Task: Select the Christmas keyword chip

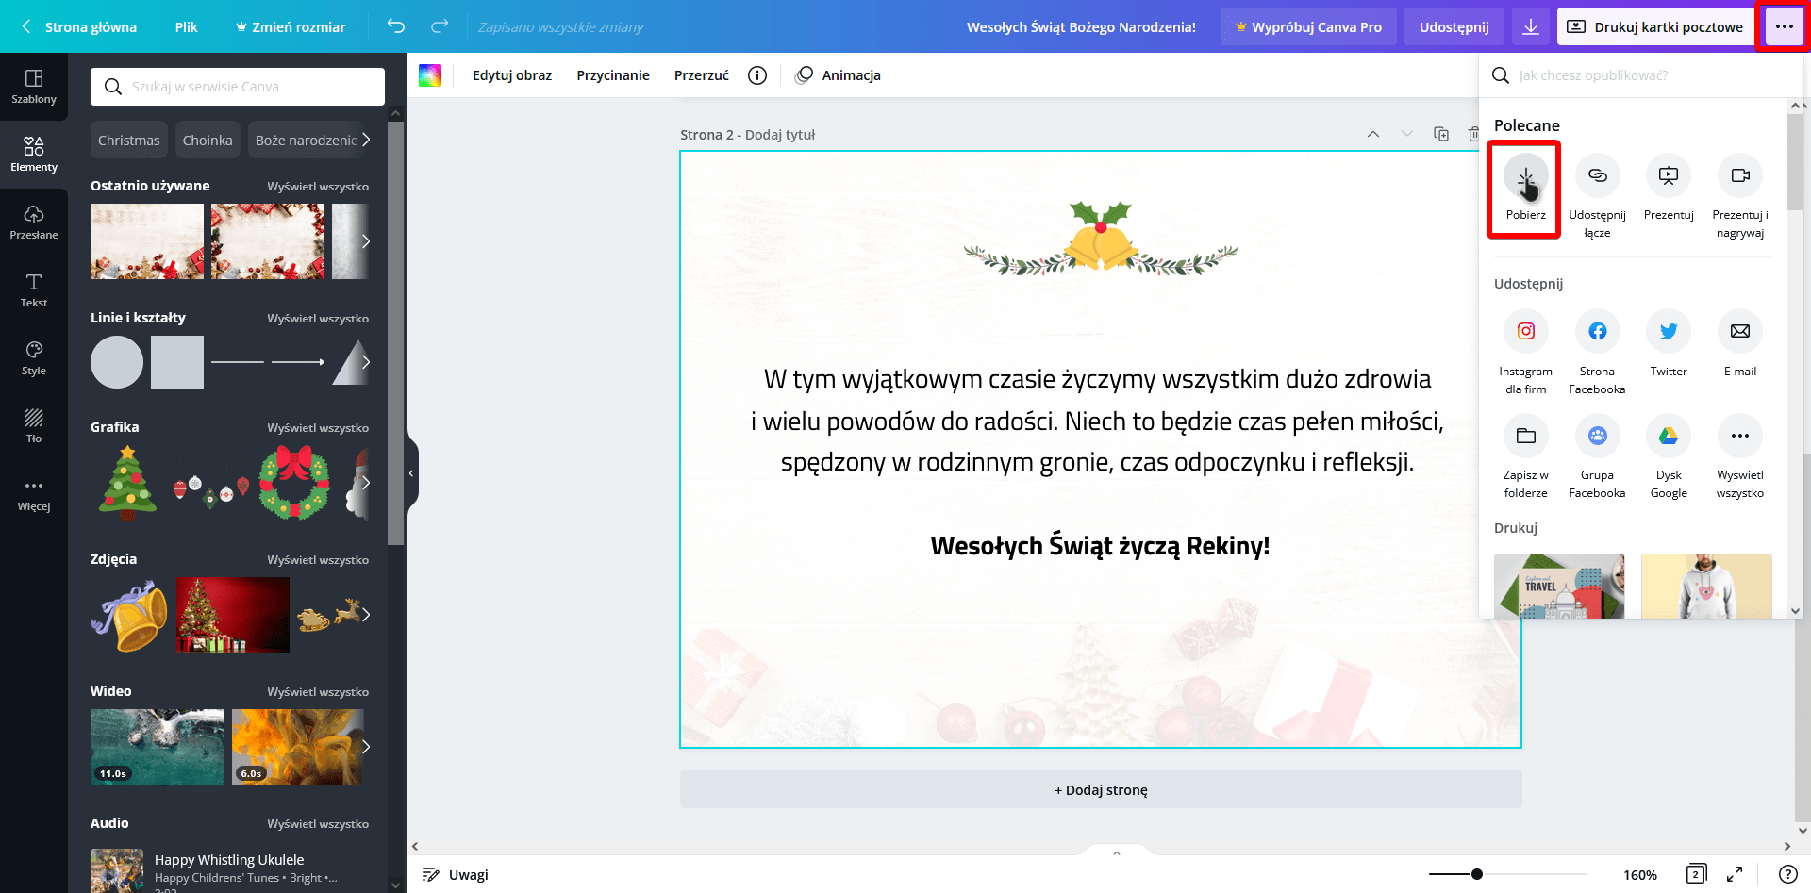Action: point(129,140)
